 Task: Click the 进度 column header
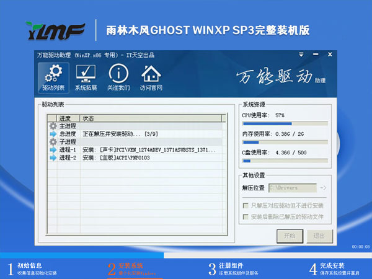[68, 118]
